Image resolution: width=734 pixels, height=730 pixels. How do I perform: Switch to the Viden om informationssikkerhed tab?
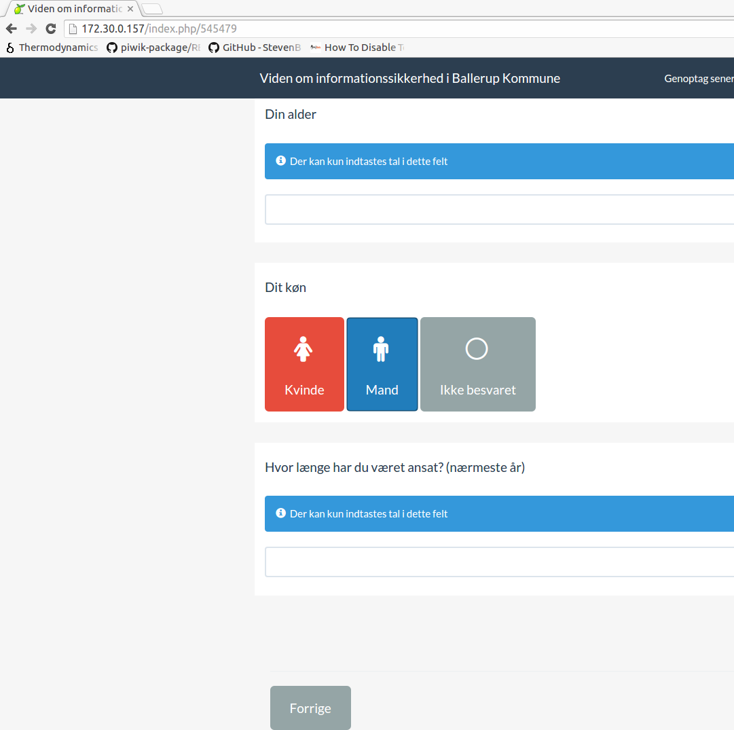click(71, 9)
